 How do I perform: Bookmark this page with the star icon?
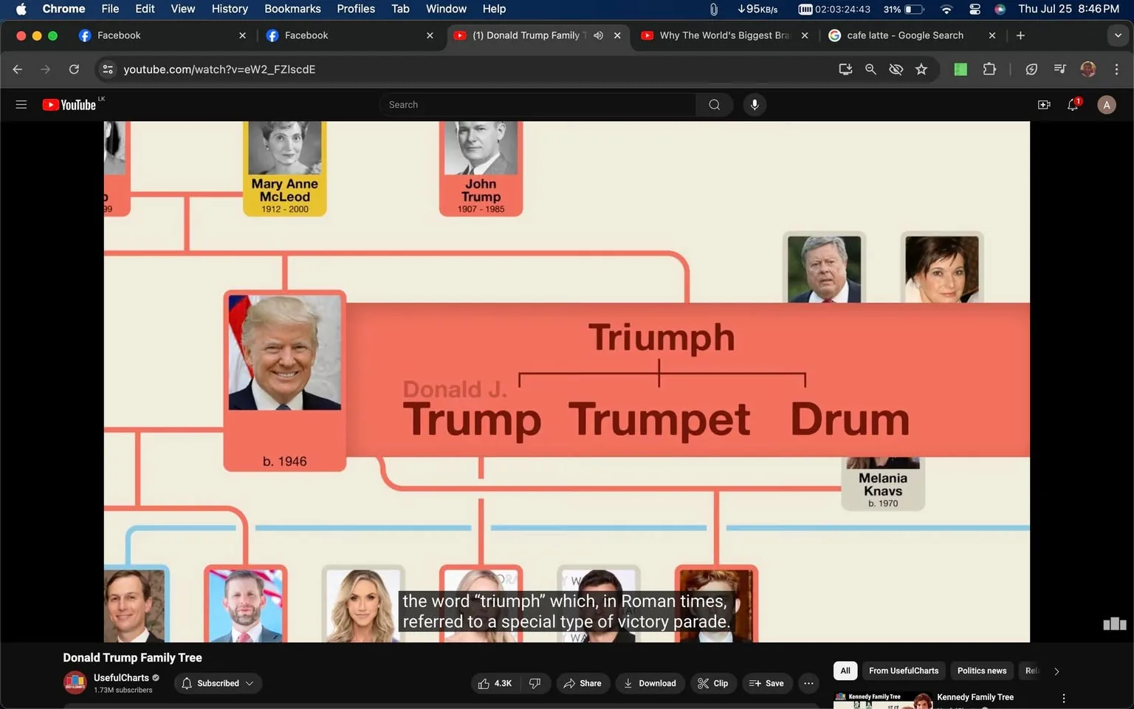point(921,69)
